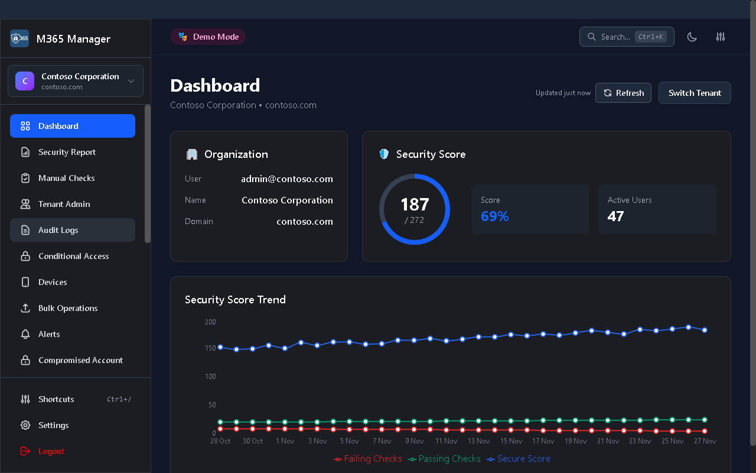
Task: Toggle dark mode with the moon icon
Action: coord(692,37)
